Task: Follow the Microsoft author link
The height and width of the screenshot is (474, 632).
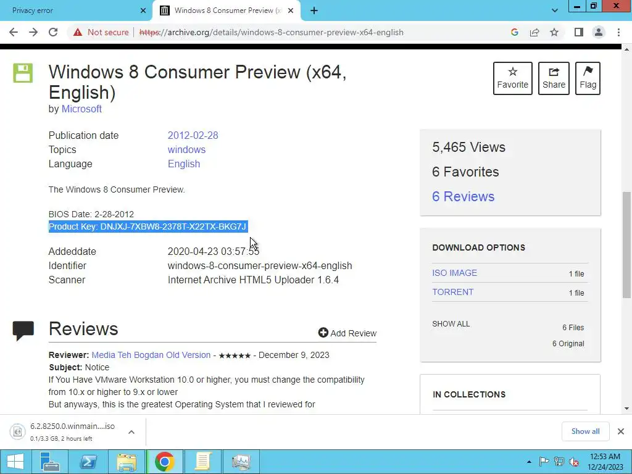Action: tap(81, 109)
